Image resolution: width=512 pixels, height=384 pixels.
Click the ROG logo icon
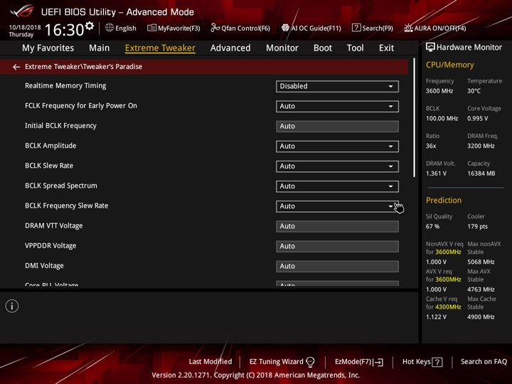pyautogui.click(x=22, y=11)
